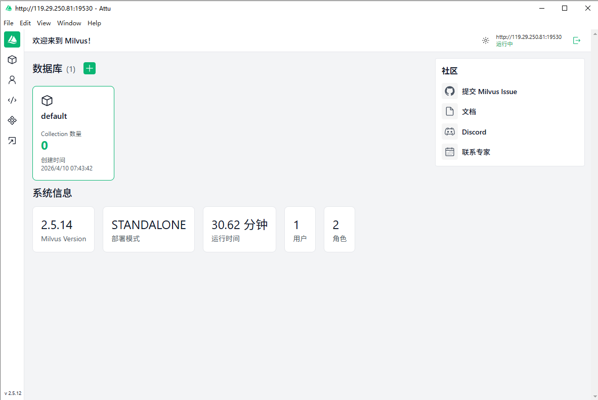The height and width of the screenshot is (400, 598).
Task: Click the 社区 panel heading
Action: pos(449,71)
